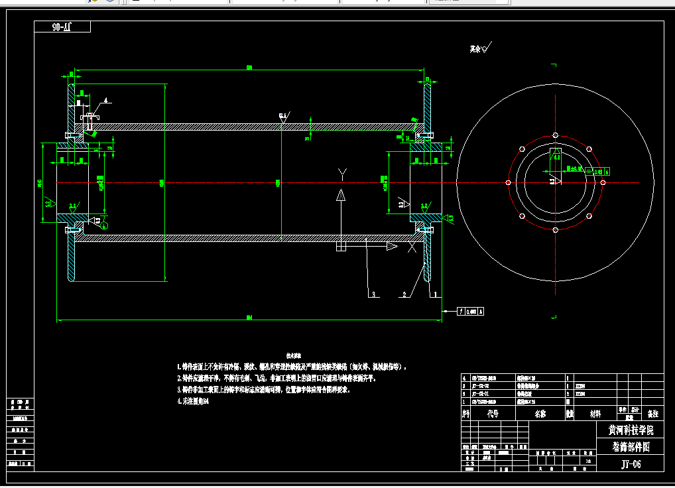Click the 代号 column header in parts list
This screenshot has width=675, height=488.
coord(493,413)
